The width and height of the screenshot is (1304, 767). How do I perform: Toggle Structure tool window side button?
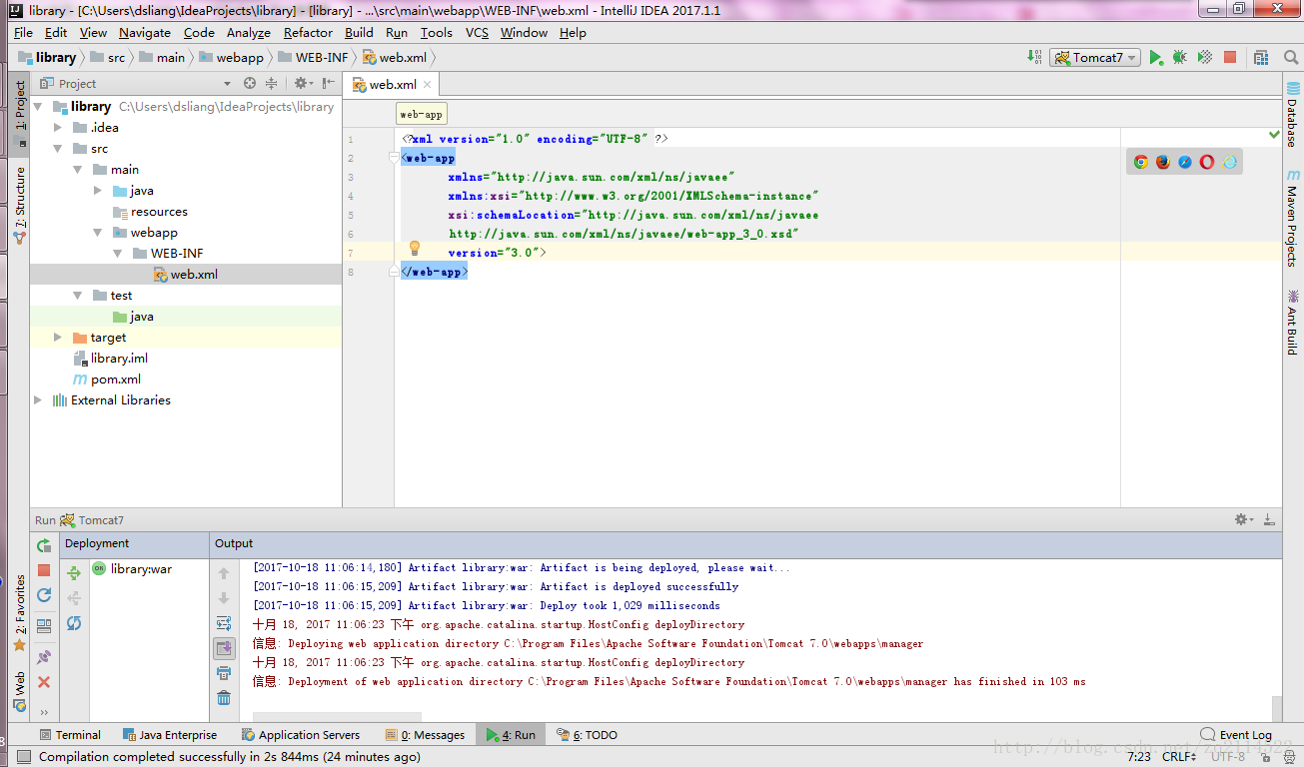[21, 206]
